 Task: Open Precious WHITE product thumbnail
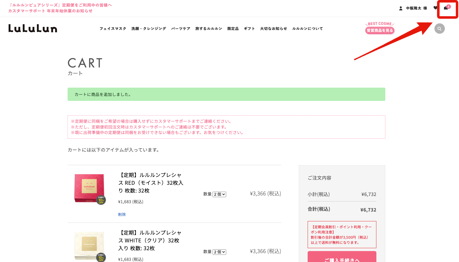click(90, 246)
